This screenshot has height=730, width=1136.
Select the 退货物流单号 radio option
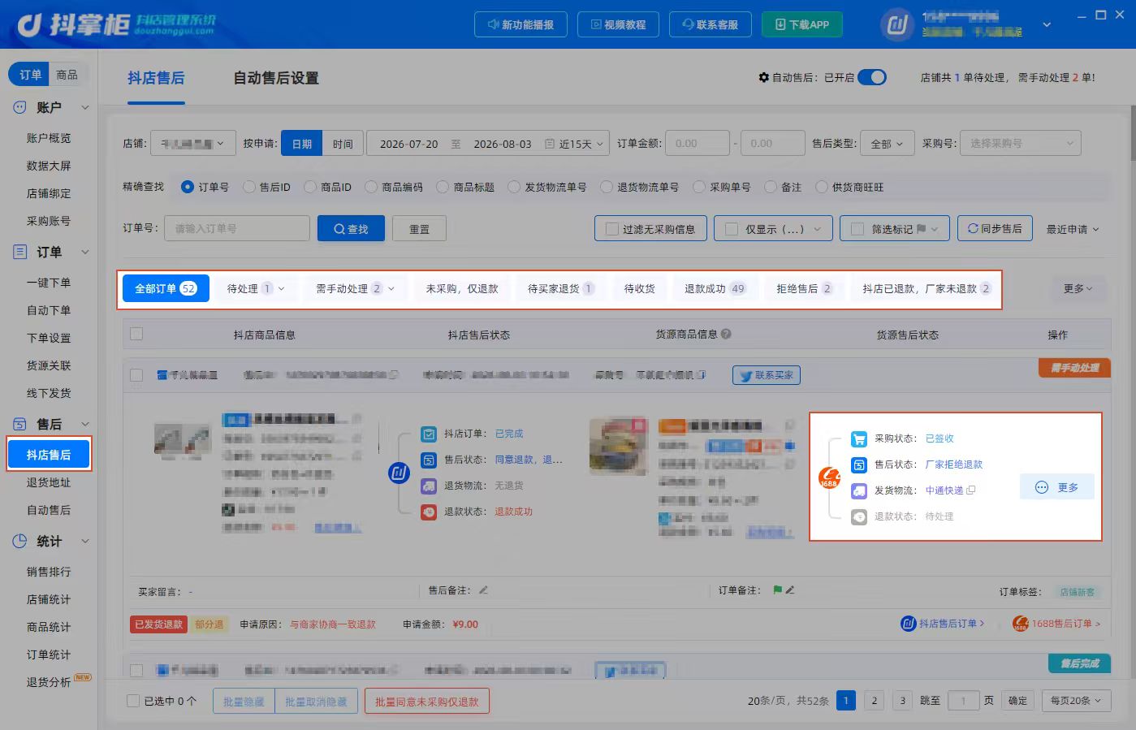click(607, 187)
